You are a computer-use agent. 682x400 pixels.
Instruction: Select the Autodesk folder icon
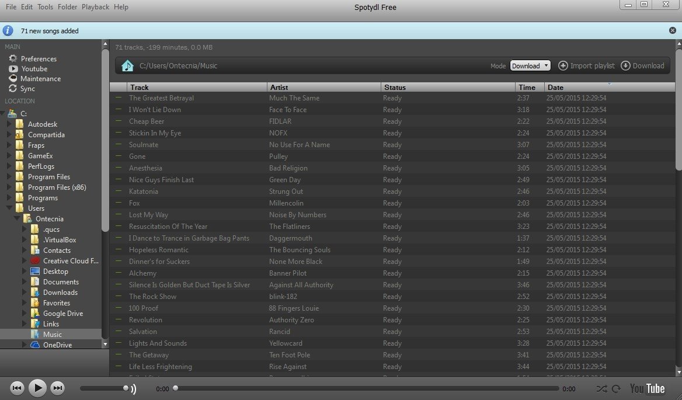(x=19, y=124)
